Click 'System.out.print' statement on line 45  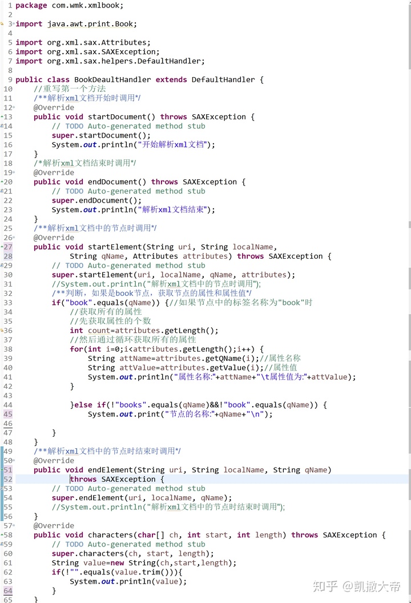pyautogui.click(x=180, y=414)
